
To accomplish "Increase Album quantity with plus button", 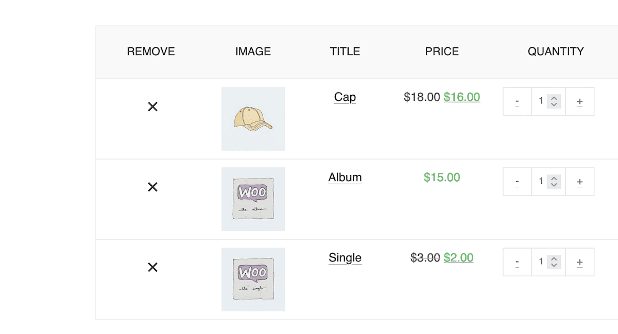I will (x=580, y=182).
